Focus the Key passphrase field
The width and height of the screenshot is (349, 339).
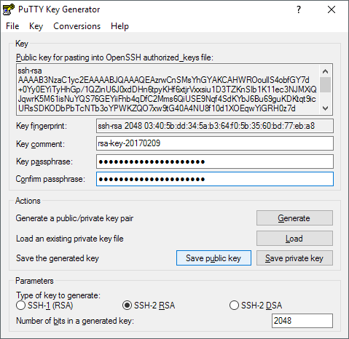click(x=215, y=161)
